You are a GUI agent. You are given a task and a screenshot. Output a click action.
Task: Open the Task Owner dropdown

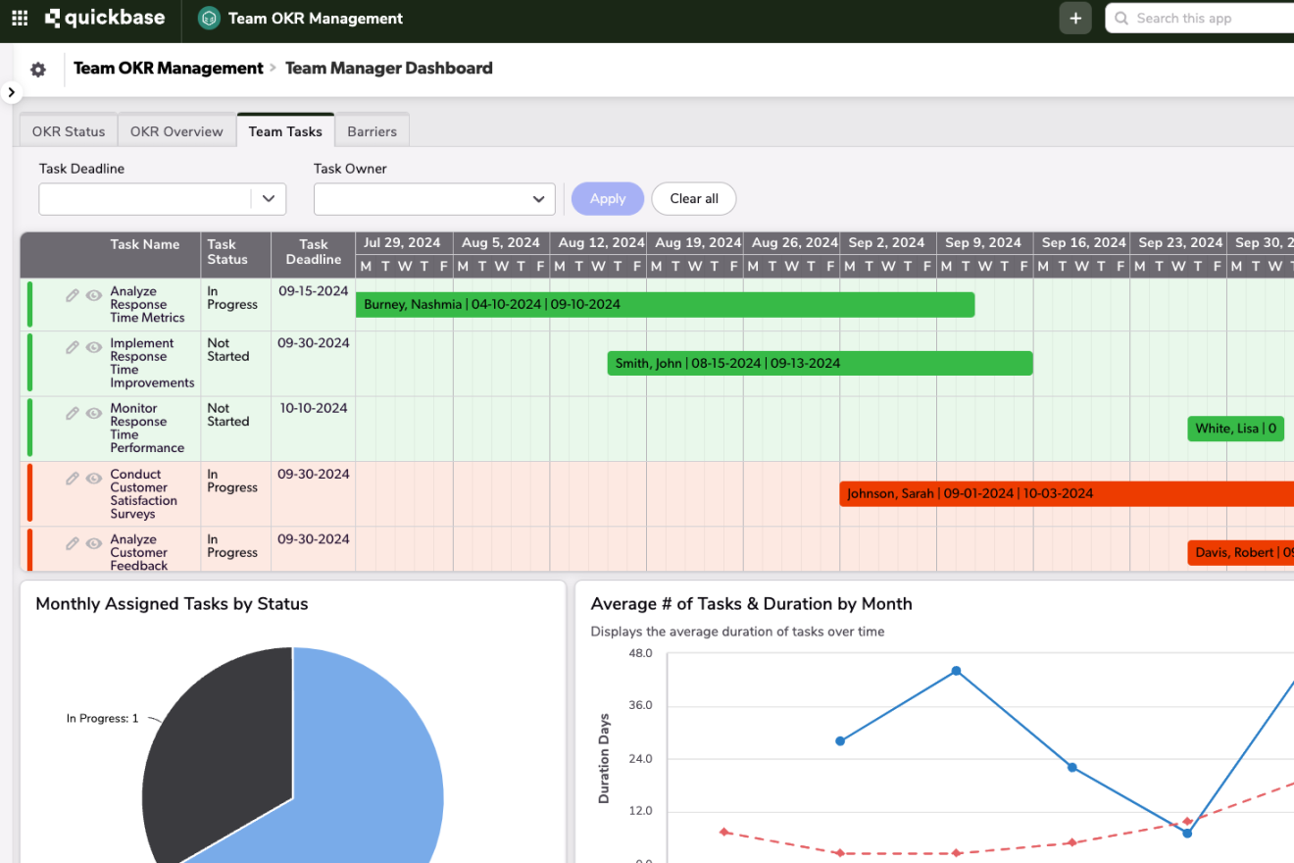coord(434,199)
